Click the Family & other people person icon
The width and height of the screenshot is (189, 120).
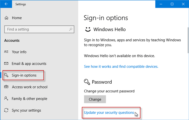[x=7, y=99]
